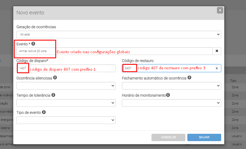Click info icon beside Horário de monitoramento
The width and height of the screenshot is (246, 149).
coord(168,95)
